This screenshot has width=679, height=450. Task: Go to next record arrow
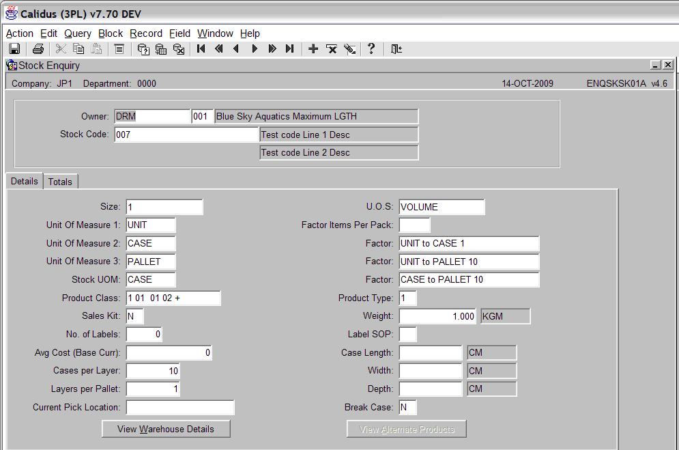[x=255, y=49]
